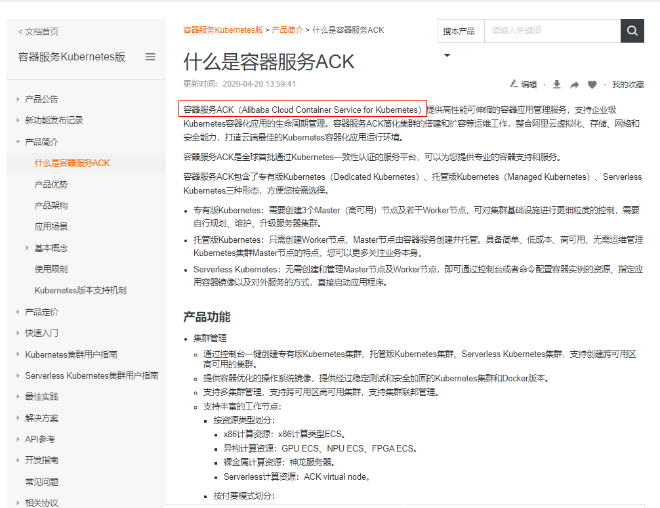This screenshot has width=660, height=508.
Task: Open Kubernetes版本支持机制 sidebar page
Action: (81, 290)
